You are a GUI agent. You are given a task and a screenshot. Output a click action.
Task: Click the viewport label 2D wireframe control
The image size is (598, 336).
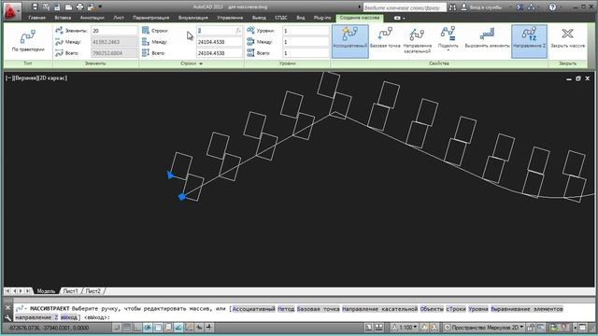click(x=52, y=77)
